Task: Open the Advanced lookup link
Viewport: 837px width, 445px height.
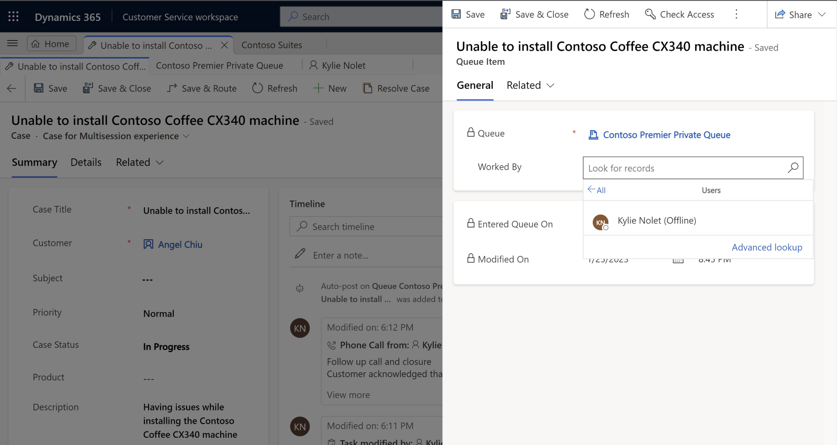Action: 767,247
